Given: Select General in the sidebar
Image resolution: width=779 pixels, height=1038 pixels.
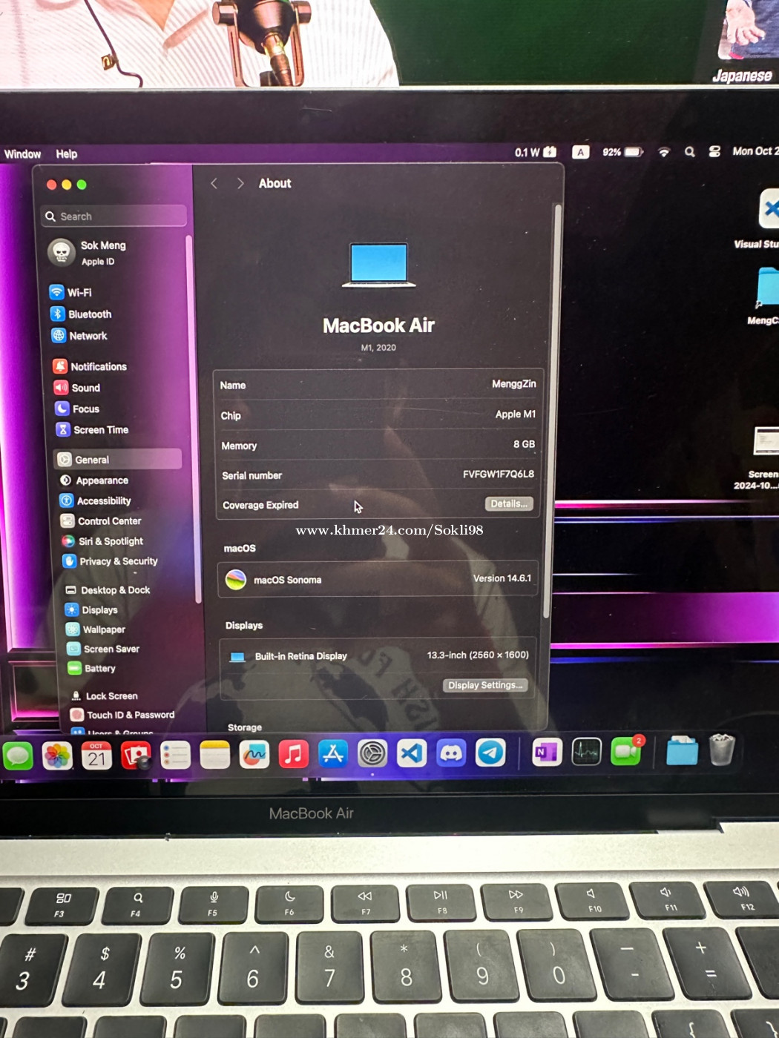Looking at the screenshot, I should (x=117, y=459).
